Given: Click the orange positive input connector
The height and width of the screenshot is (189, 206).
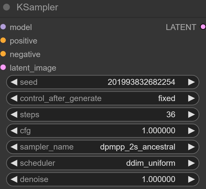Looking at the screenshot, I should 3,40.
